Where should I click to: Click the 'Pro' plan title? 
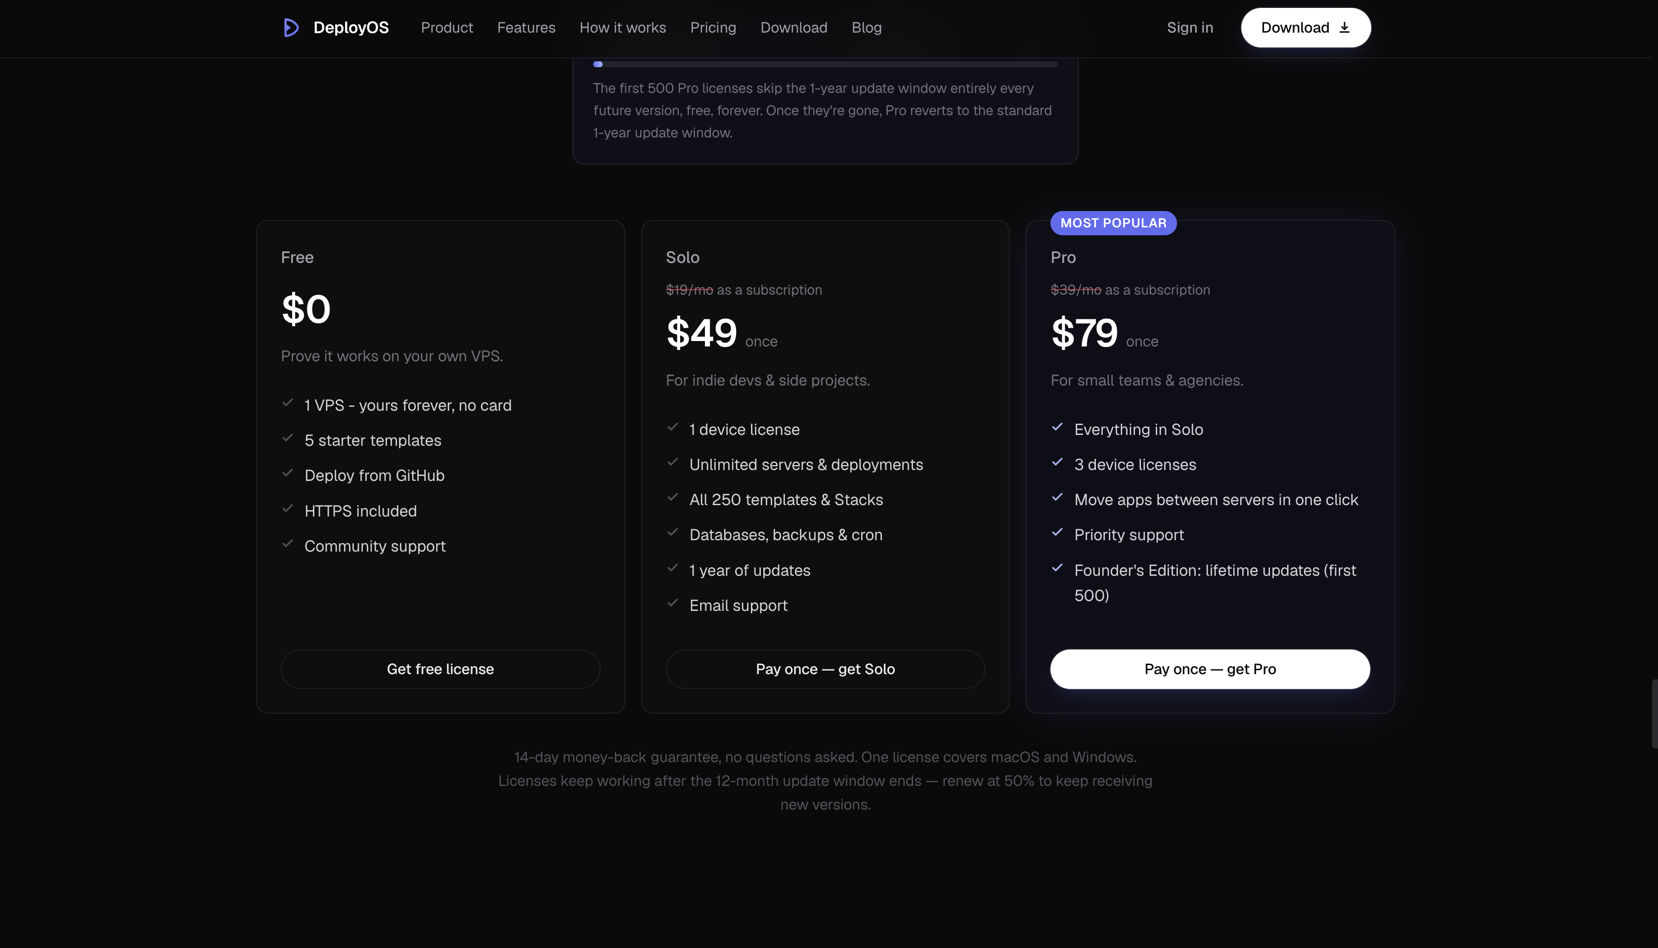[1063, 257]
